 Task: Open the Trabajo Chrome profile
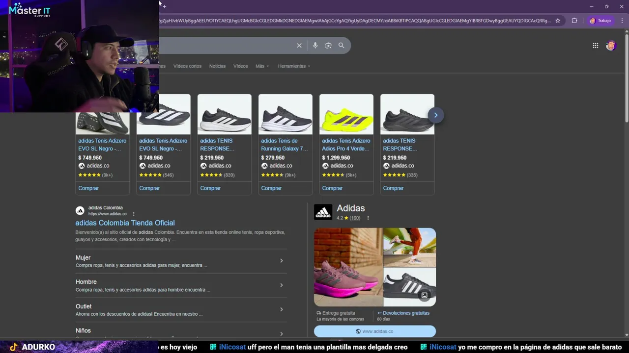tap(600, 21)
